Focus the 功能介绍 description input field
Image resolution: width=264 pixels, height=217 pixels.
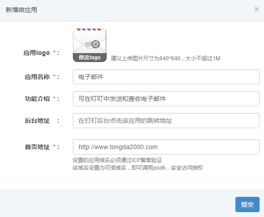pyautogui.click(x=166, y=99)
